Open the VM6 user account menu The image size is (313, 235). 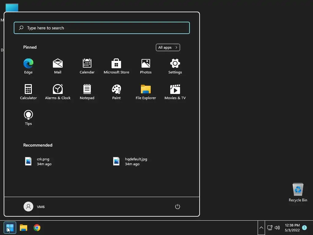[34, 207]
